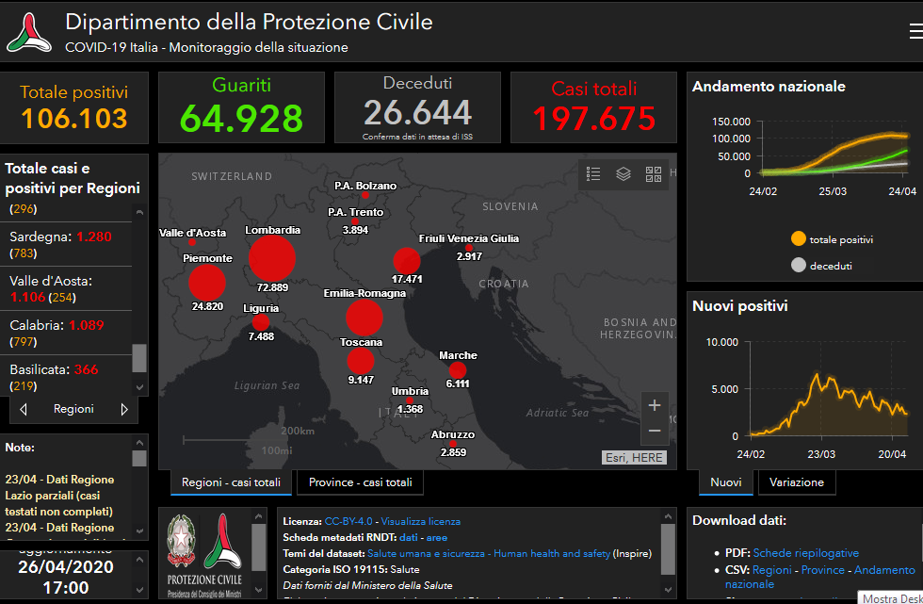Viewport: 923px width, 604px height.
Task: Select the Regioni - casi totali tab
Action: point(231,482)
